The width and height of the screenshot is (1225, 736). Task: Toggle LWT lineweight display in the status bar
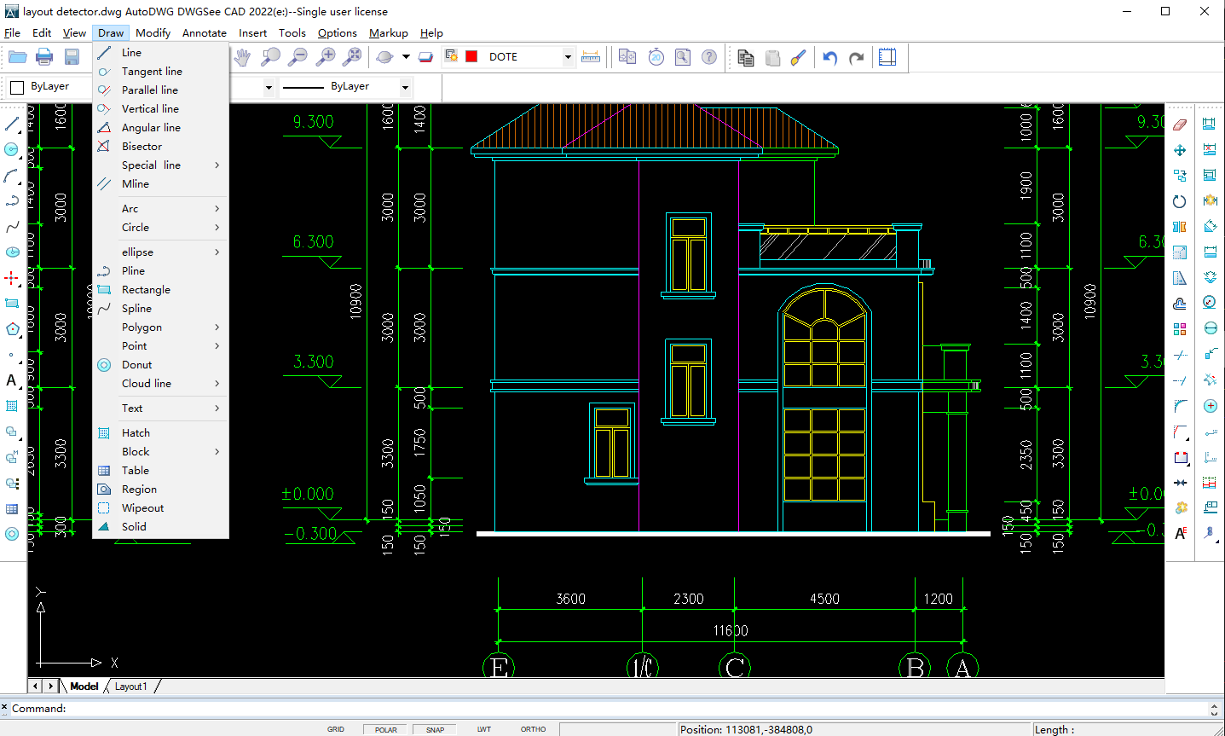484,729
